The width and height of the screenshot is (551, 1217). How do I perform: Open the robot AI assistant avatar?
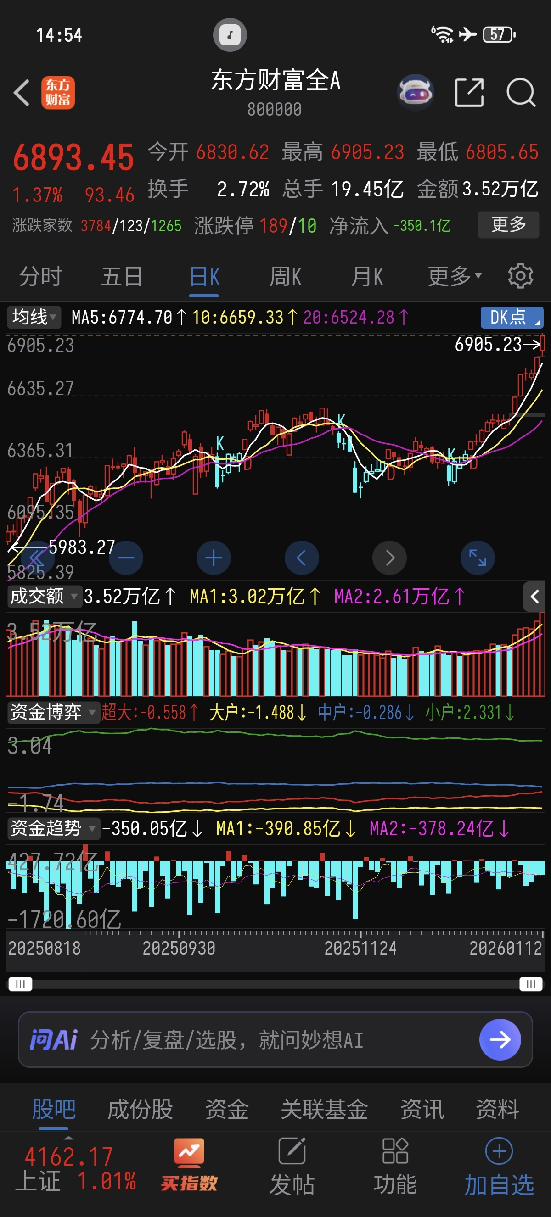[416, 92]
